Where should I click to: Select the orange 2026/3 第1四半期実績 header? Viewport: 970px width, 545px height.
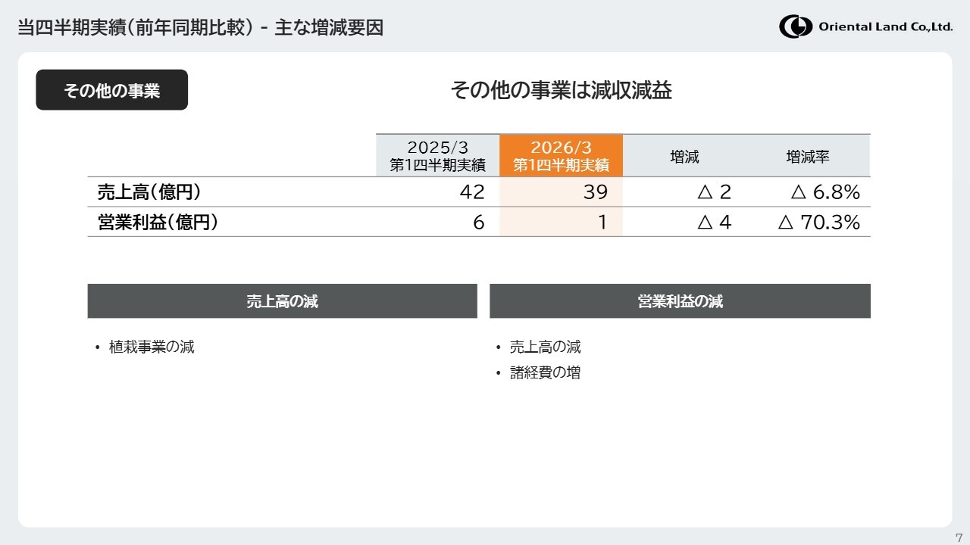(x=561, y=156)
